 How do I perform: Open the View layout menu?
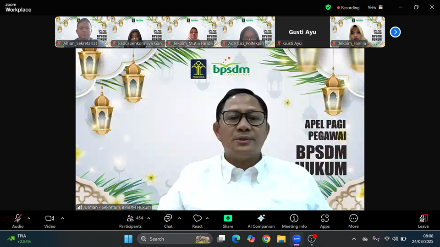coord(375,7)
